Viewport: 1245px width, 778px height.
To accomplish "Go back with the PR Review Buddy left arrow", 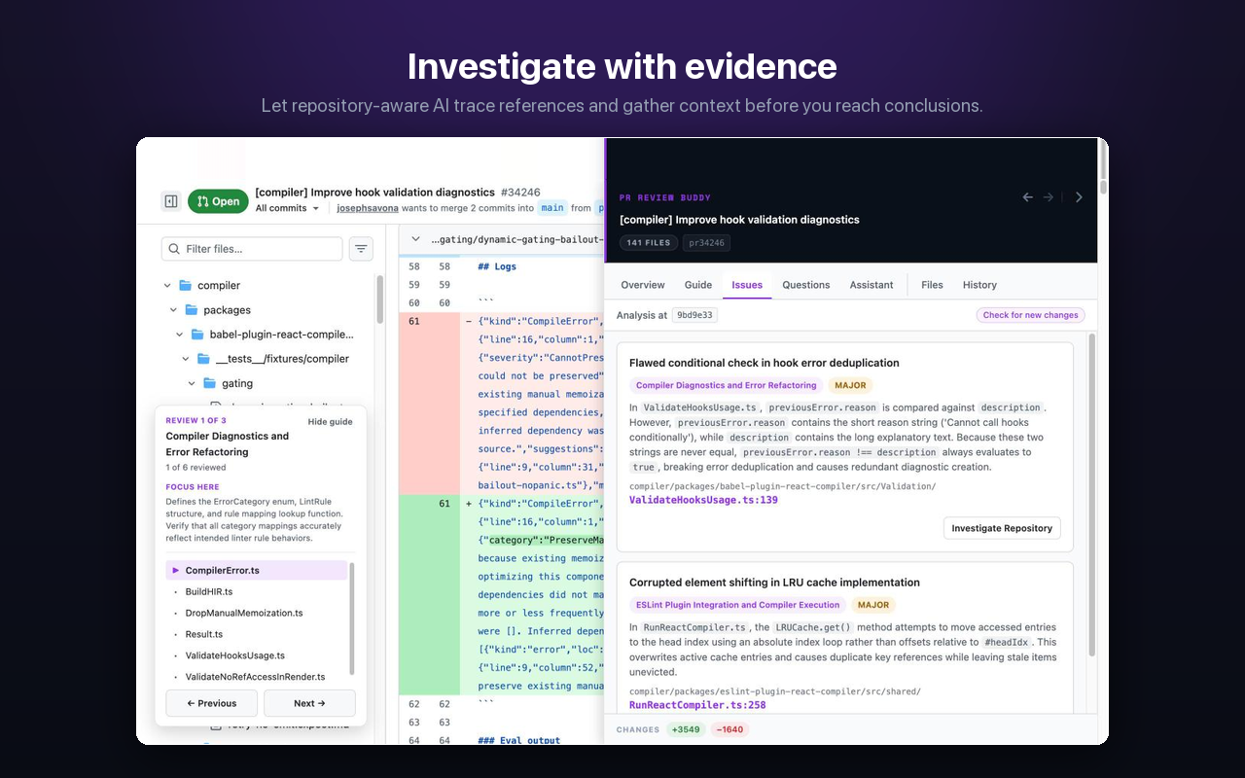I will (1028, 197).
